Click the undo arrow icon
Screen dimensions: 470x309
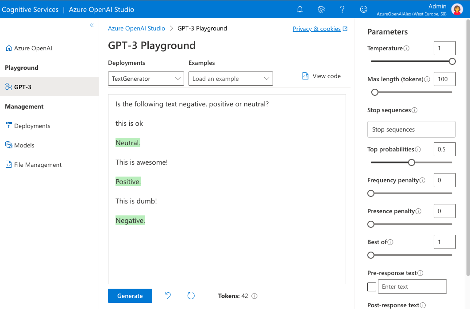(x=168, y=296)
